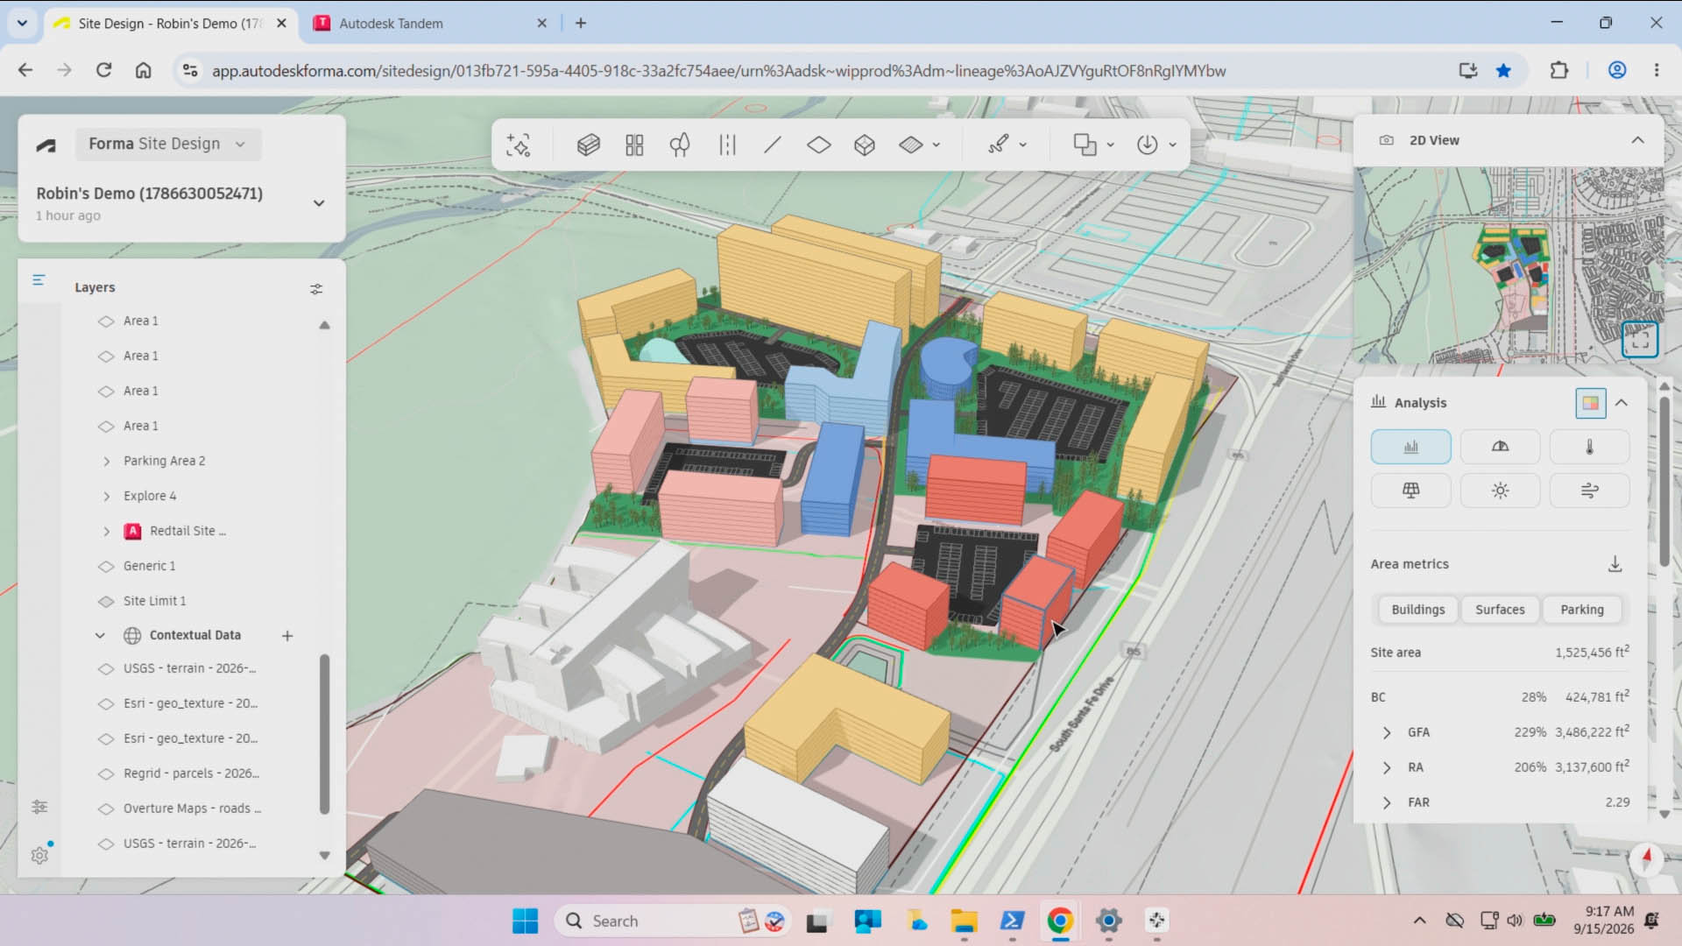This screenshot has width=1682, height=946.
Task: Expand the Parking Area 2 layer group
Action: 107,462
